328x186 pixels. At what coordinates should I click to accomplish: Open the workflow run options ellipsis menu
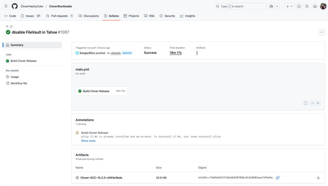tap(321, 32)
